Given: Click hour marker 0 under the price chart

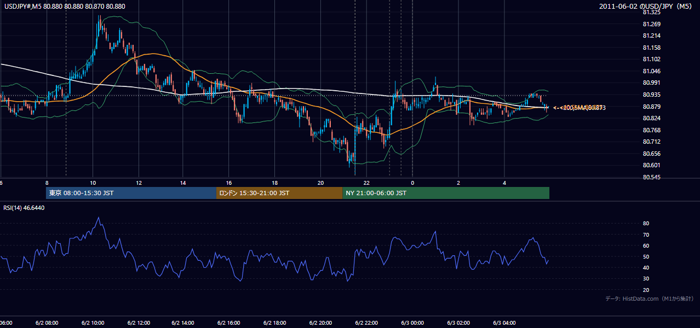Looking at the screenshot, I should [x=412, y=183].
